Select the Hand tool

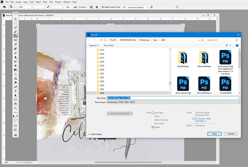click(x=15, y=104)
